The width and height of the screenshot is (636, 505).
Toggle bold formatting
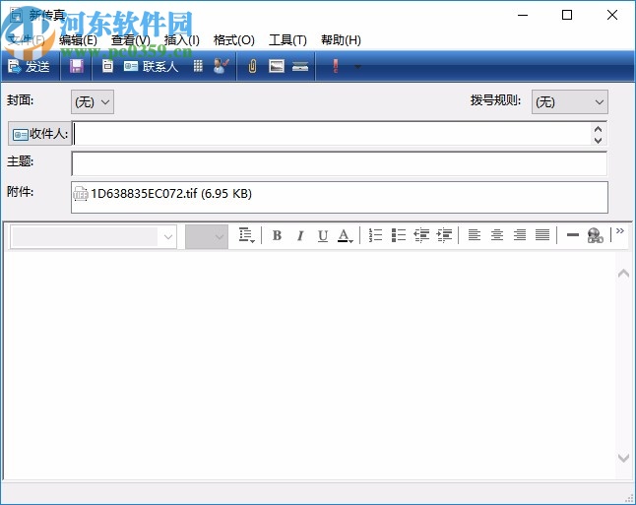tap(277, 235)
